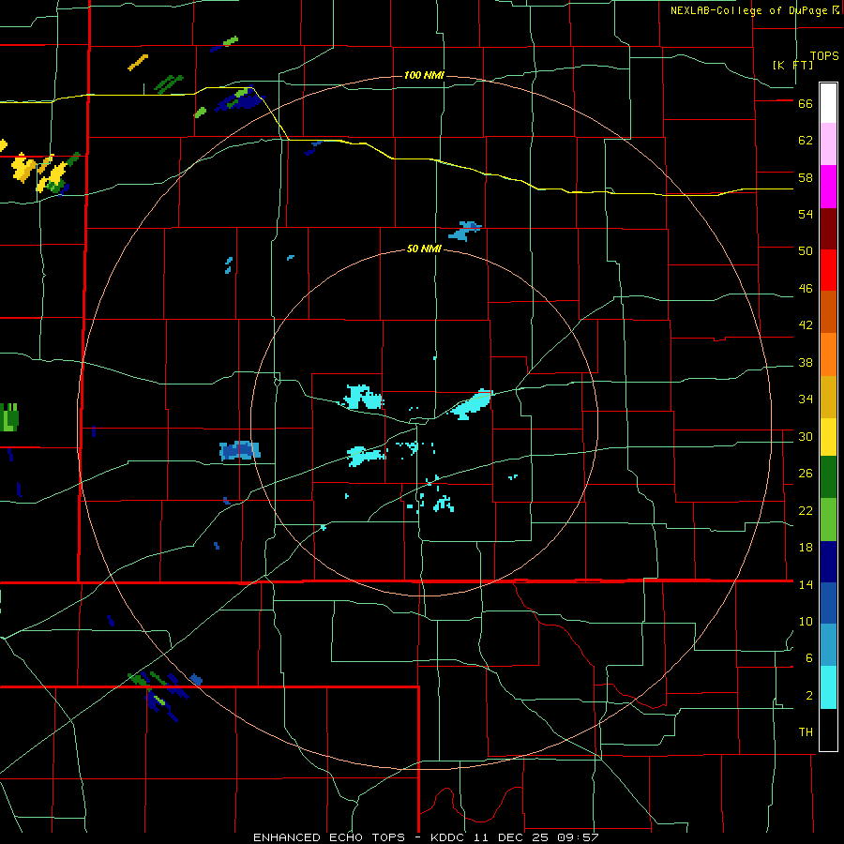Select the dark green legend swatch

[828, 476]
